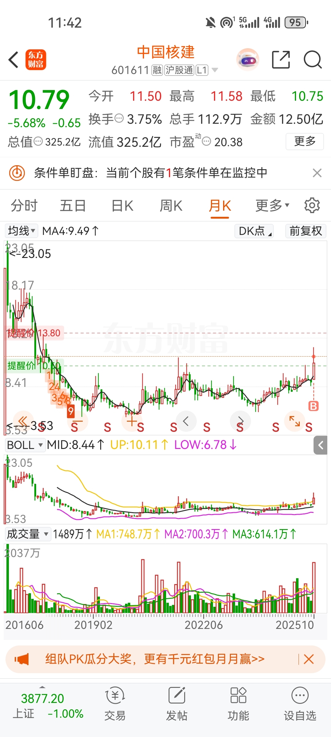Tap the 融 margin trading tag
The image size is (331, 737).
click(x=157, y=70)
